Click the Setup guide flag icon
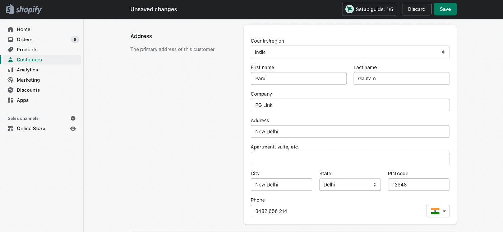The image size is (503, 232). pyautogui.click(x=350, y=9)
